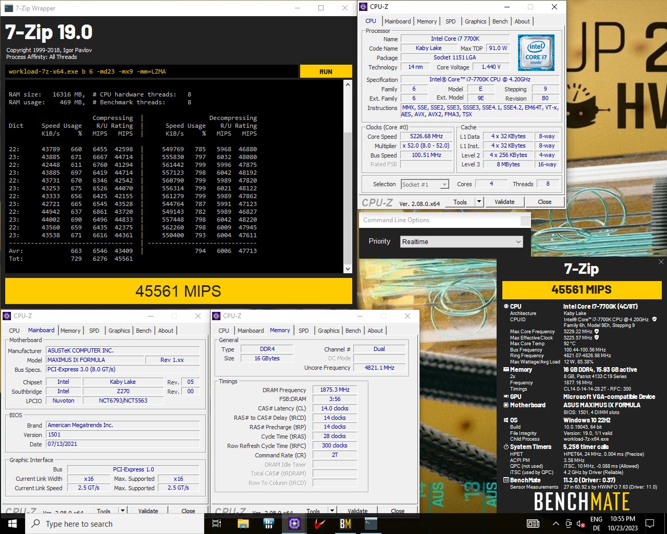
Task: Click the red swoosh app taskbar icon
Action: click(x=320, y=524)
